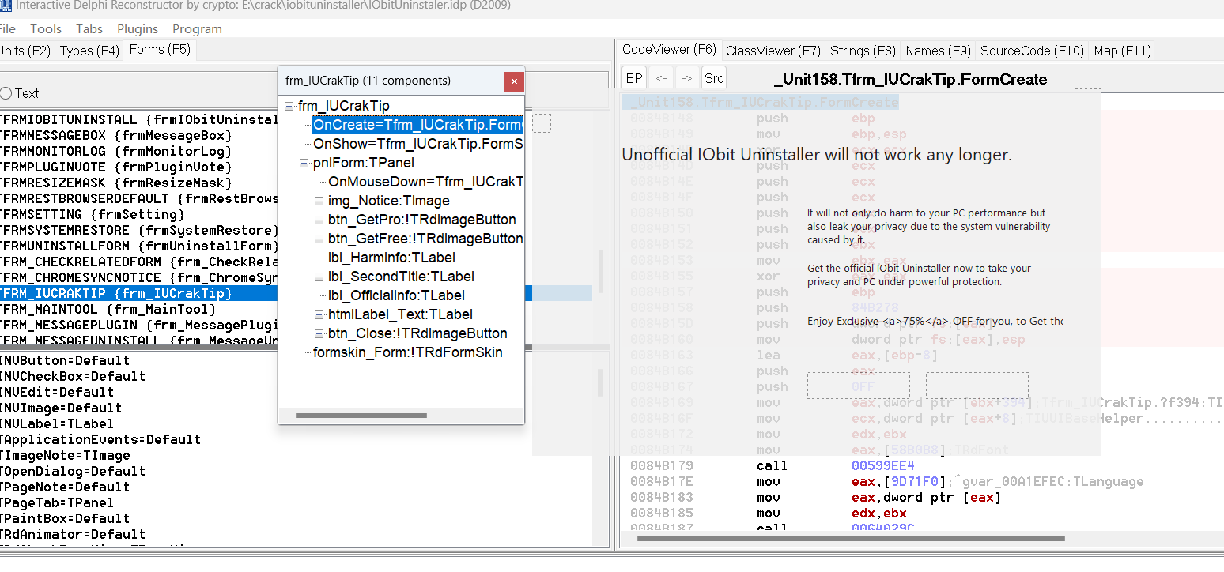Image resolution: width=1224 pixels, height=572 pixels.
Task: Open the Tabs menu
Action: [89, 28]
